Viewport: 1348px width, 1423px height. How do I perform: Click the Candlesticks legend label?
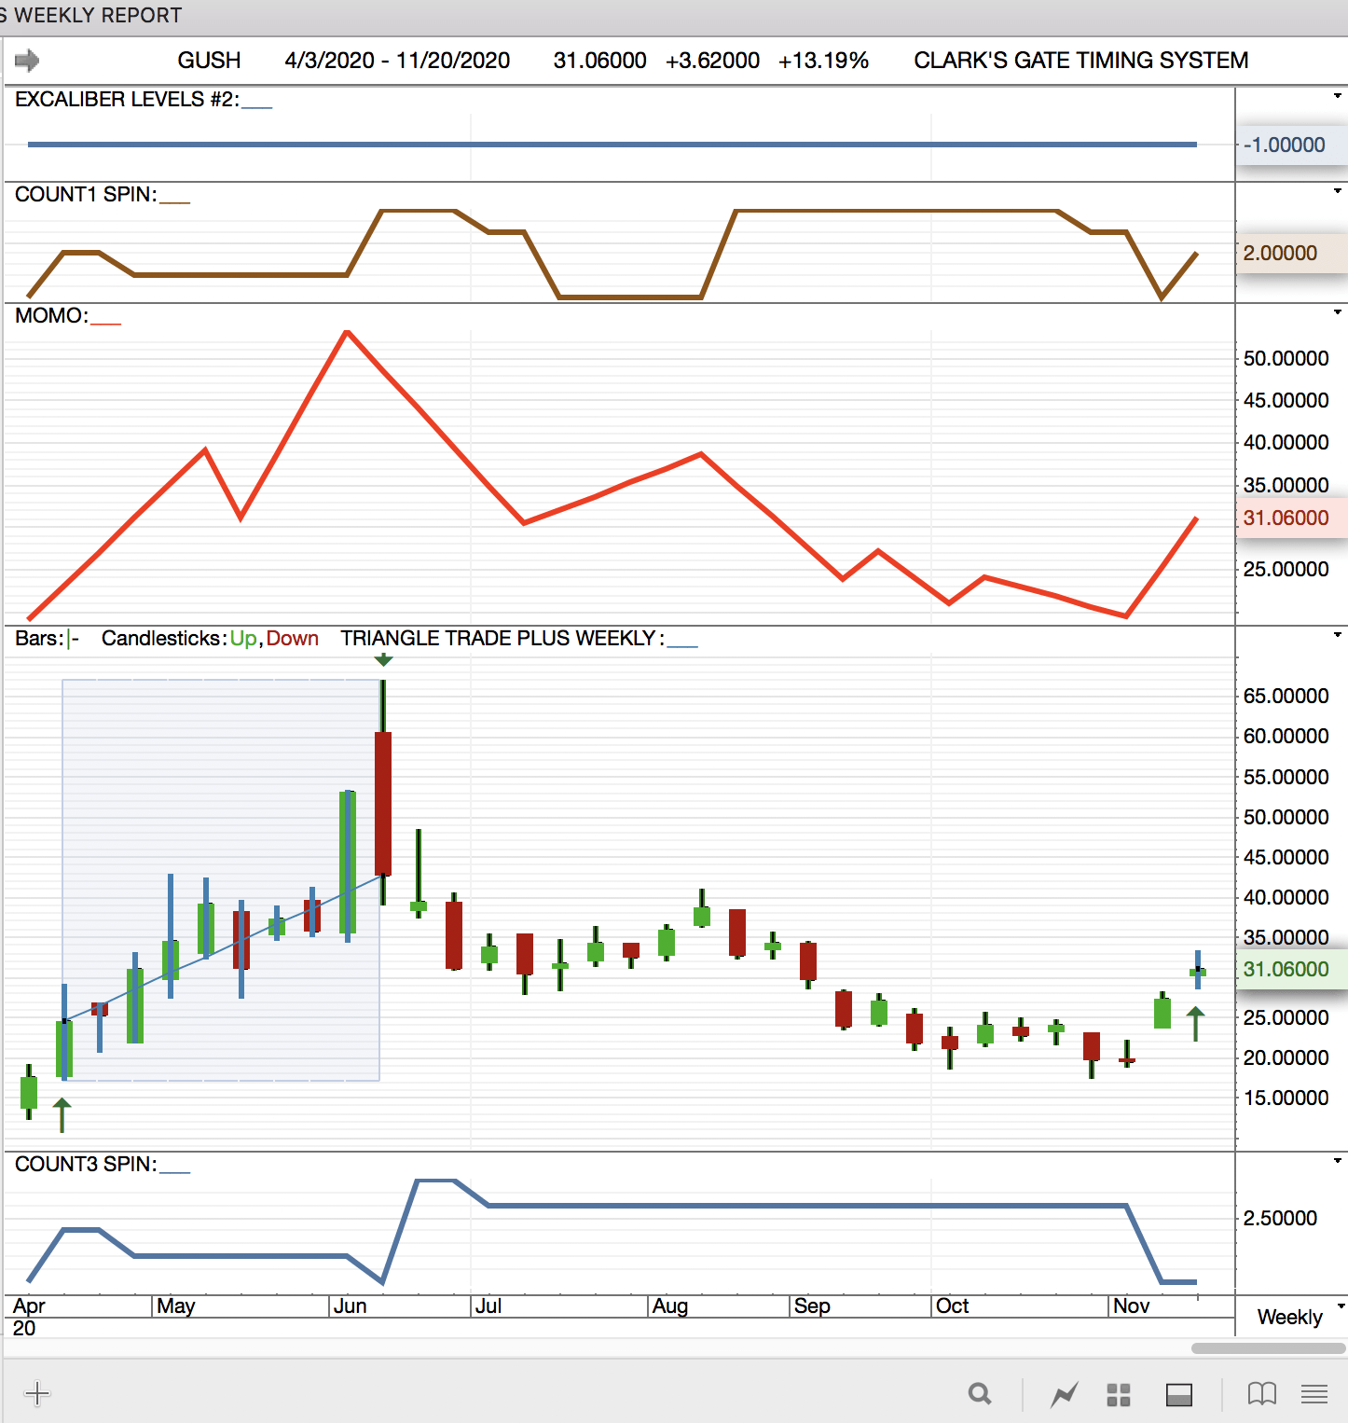[164, 638]
